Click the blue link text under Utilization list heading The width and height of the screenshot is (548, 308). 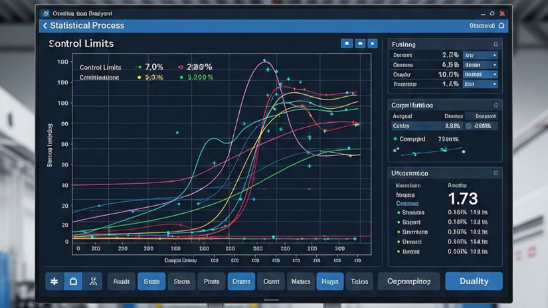click(x=407, y=204)
